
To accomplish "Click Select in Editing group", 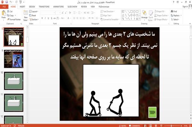I will [x=175, y=19].
